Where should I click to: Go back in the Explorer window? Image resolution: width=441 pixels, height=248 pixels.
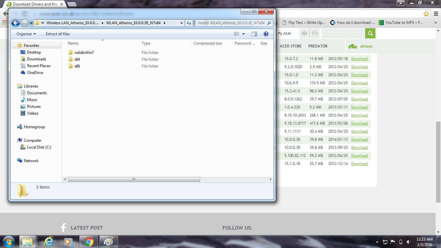click(x=15, y=23)
